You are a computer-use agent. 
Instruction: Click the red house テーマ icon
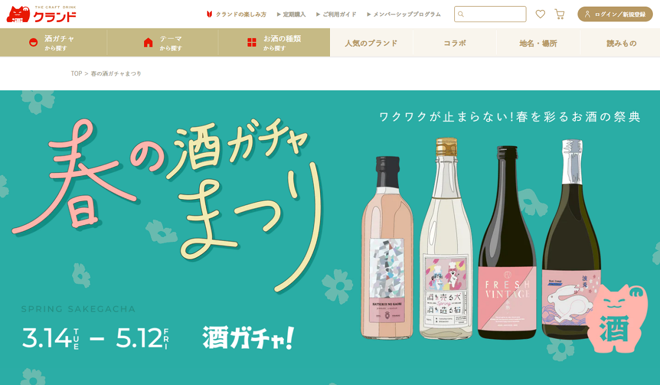click(148, 43)
